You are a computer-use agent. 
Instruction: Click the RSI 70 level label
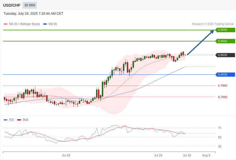tap(220, 128)
